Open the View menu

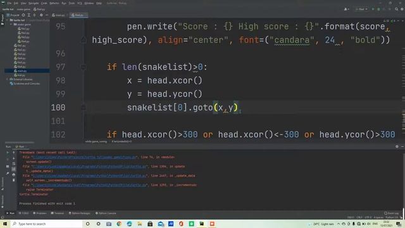click(x=23, y=3)
